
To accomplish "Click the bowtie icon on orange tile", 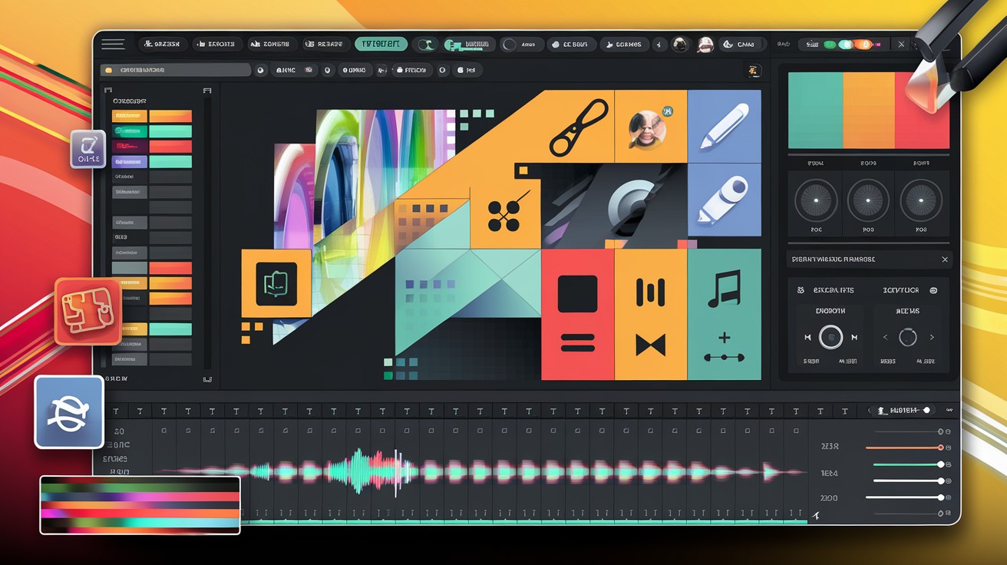I will 650,345.
